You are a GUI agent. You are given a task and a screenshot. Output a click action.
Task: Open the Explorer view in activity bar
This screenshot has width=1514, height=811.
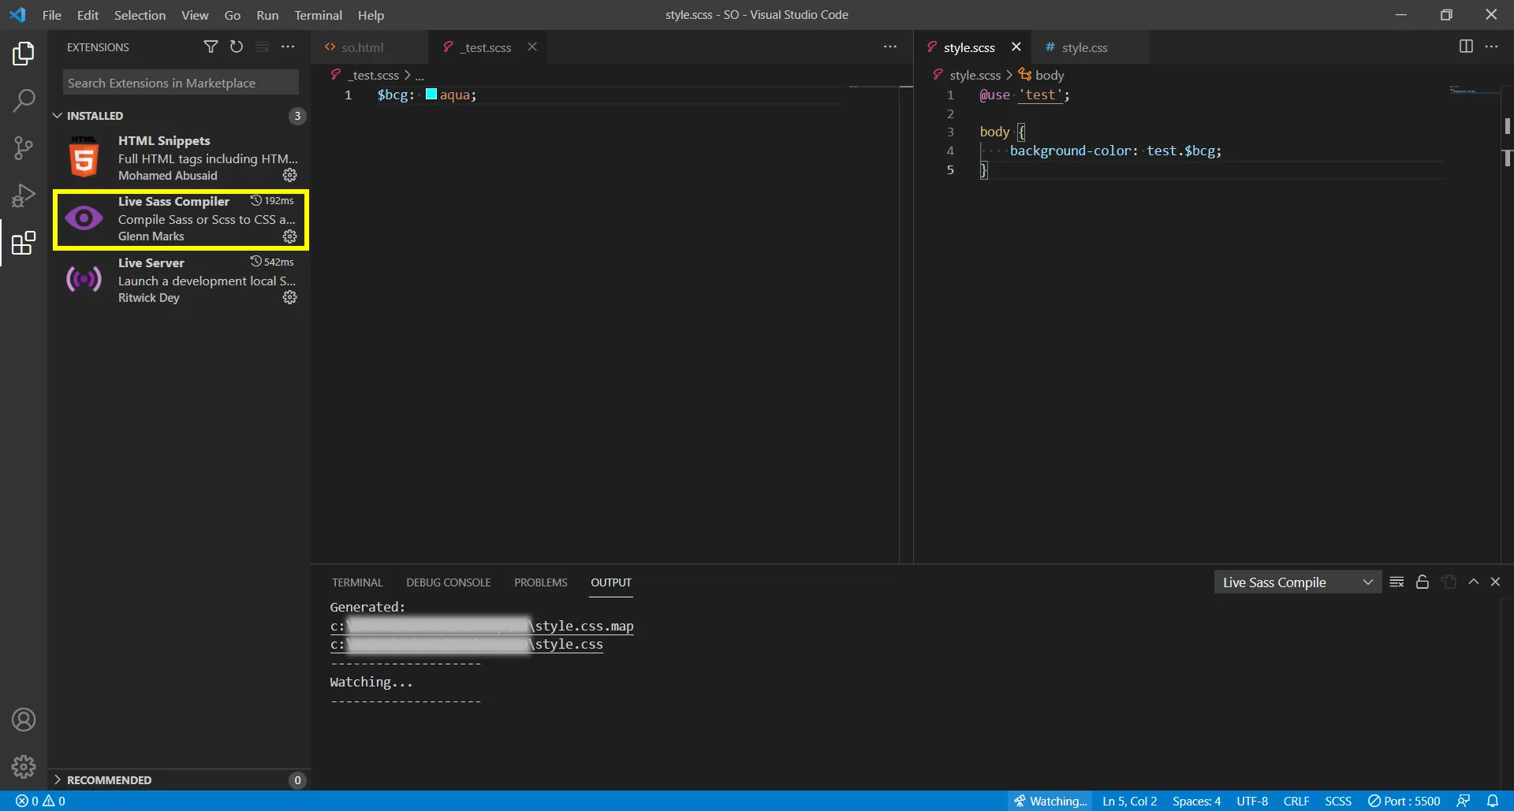click(x=24, y=54)
